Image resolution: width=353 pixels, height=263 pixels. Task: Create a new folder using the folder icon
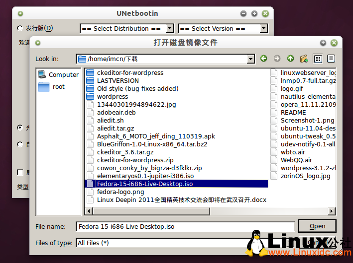[x=304, y=59]
